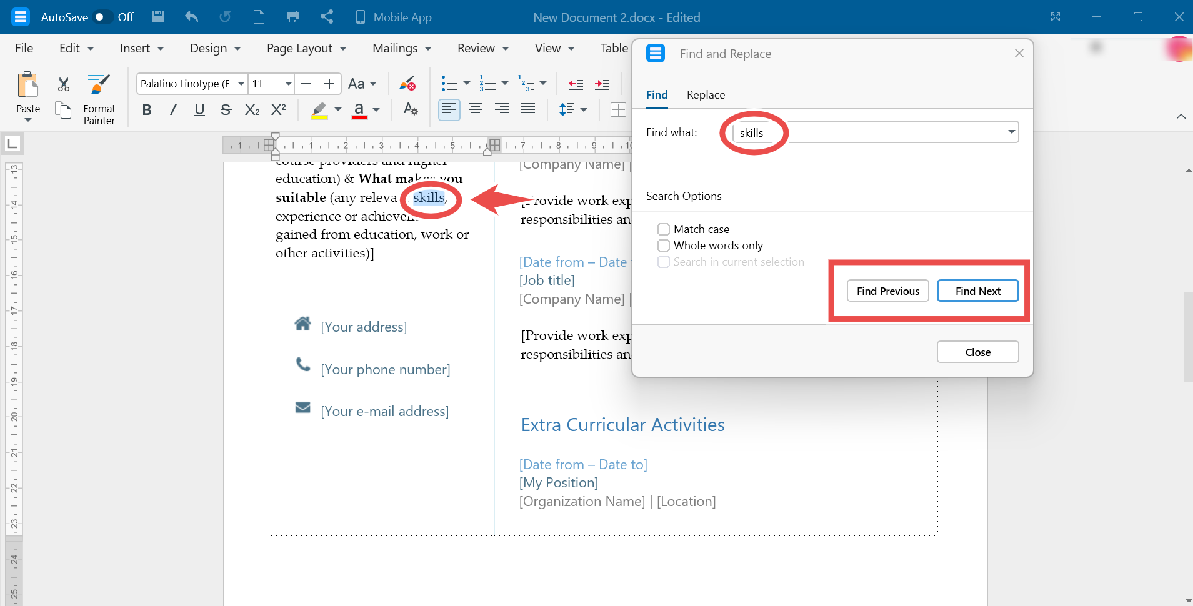The height and width of the screenshot is (606, 1193).
Task: Click the Borders grid icon
Action: [x=618, y=110]
